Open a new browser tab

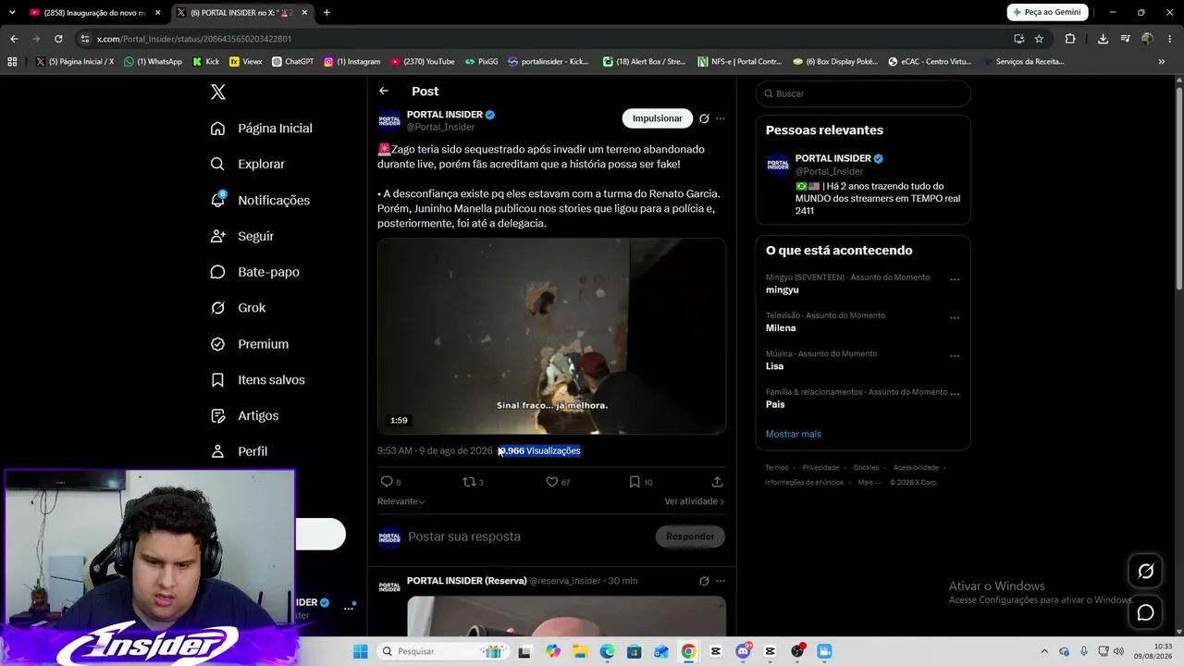tap(327, 12)
